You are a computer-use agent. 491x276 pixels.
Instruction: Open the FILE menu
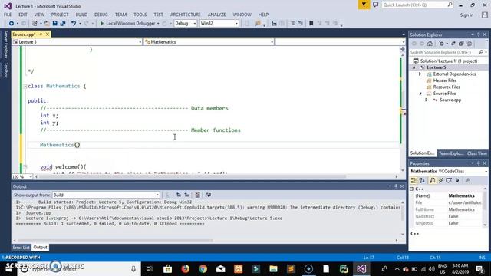coord(8,15)
